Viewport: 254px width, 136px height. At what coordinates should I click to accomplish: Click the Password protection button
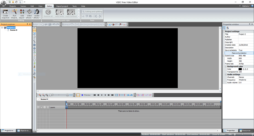coord(239,53)
